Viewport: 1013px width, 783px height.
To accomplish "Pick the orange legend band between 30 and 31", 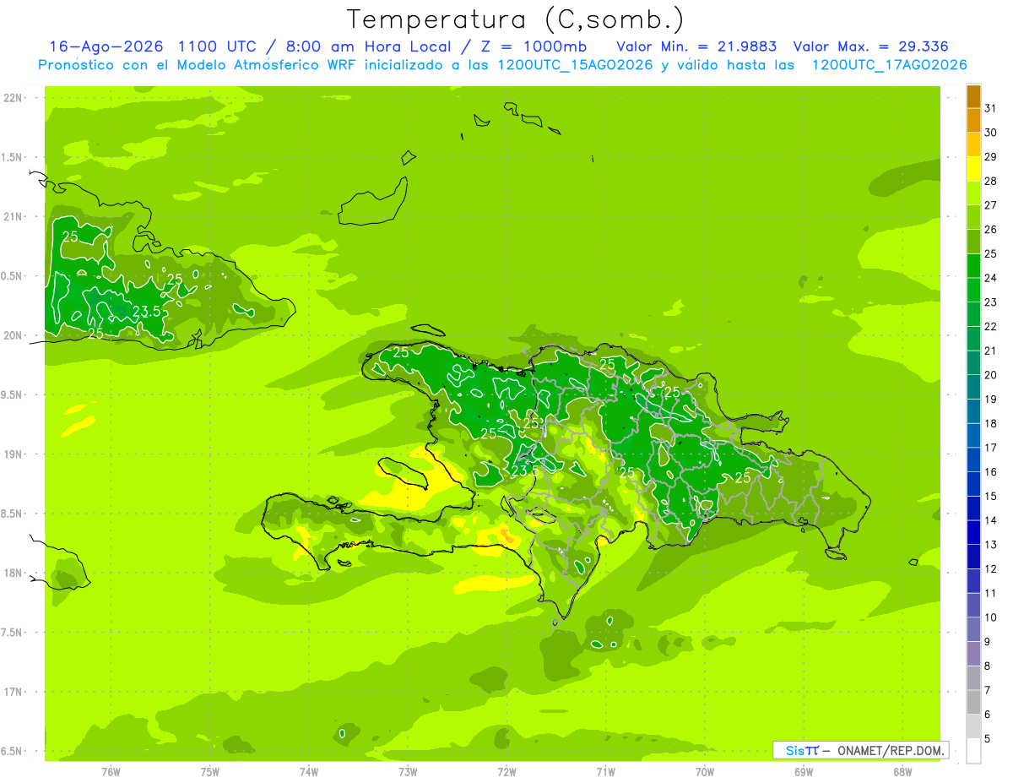I will [x=973, y=121].
